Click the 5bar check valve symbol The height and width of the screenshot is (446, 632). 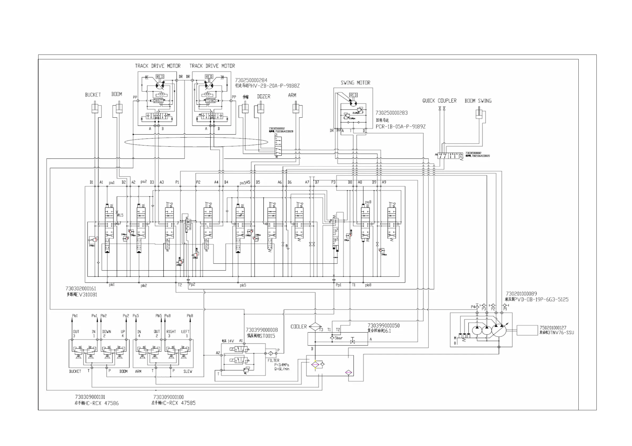click(332, 338)
